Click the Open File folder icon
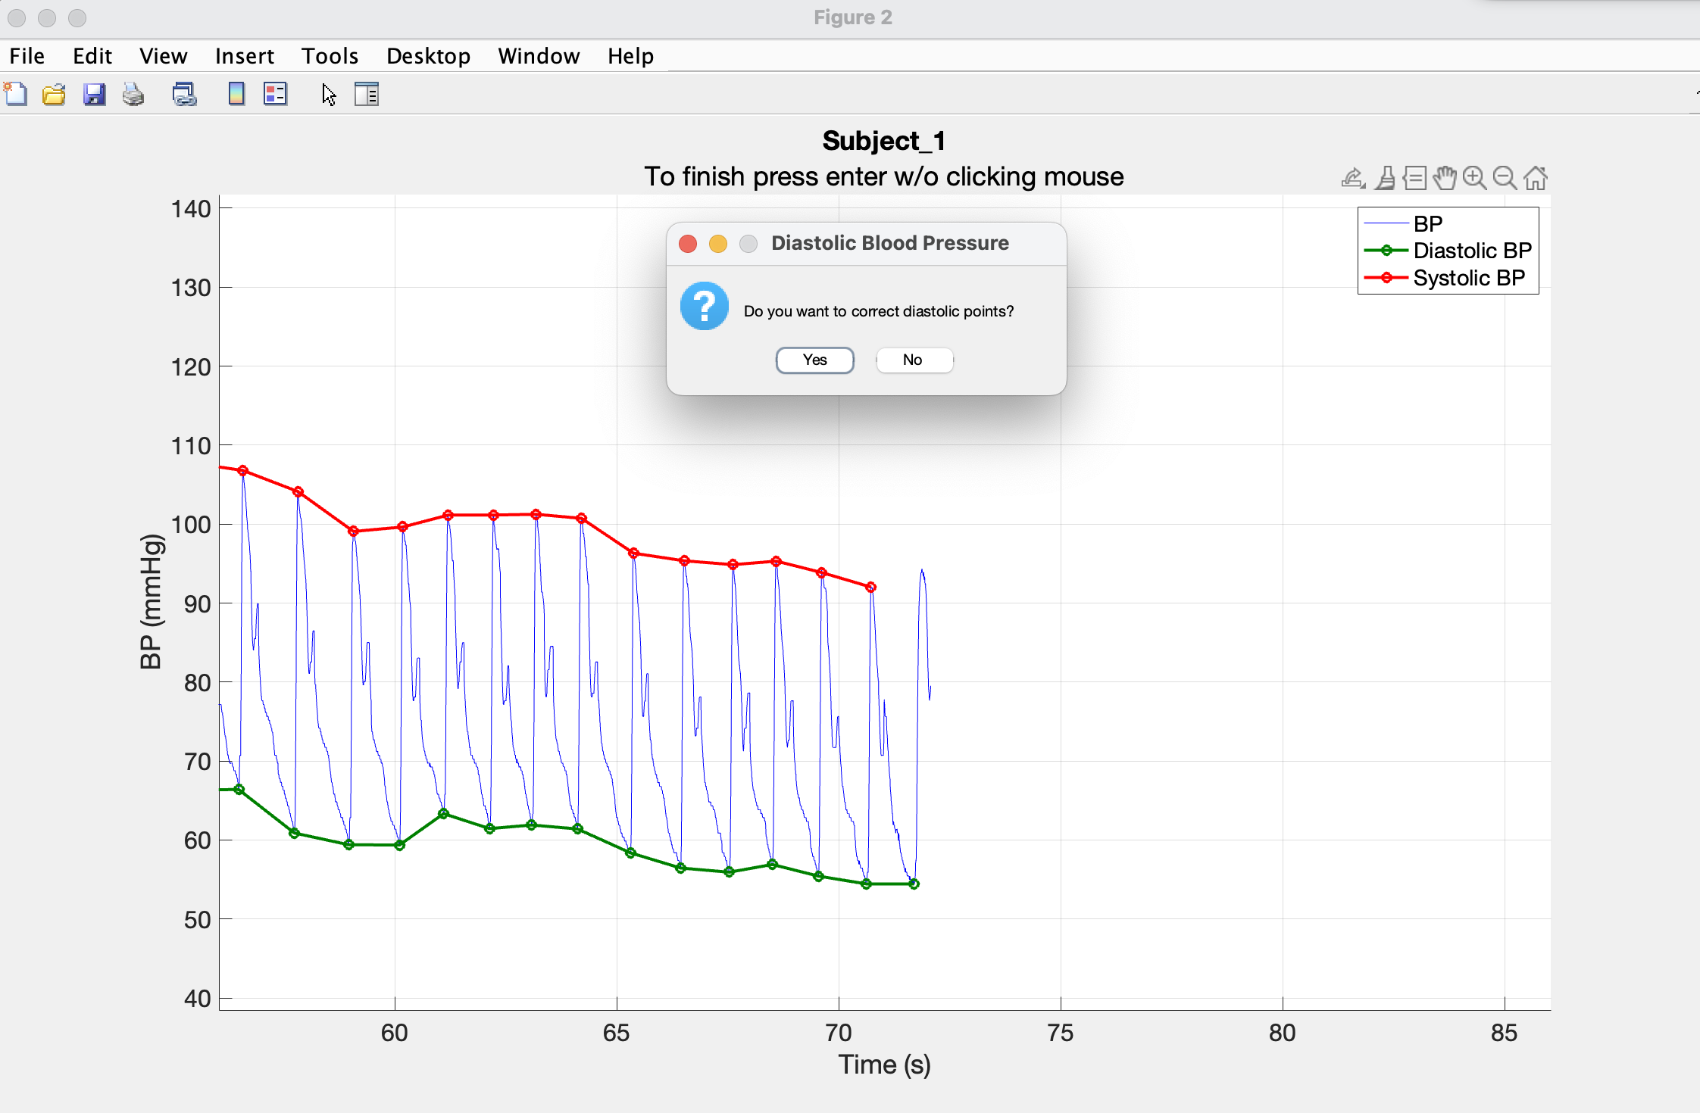This screenshot has width=1700, height=1113. pos(54,95)
